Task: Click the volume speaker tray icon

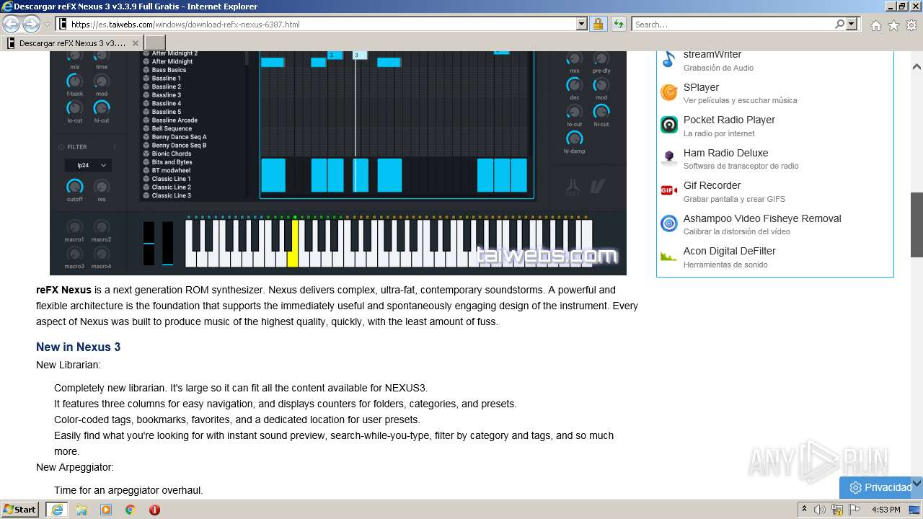Action: [x=820, y=510]
